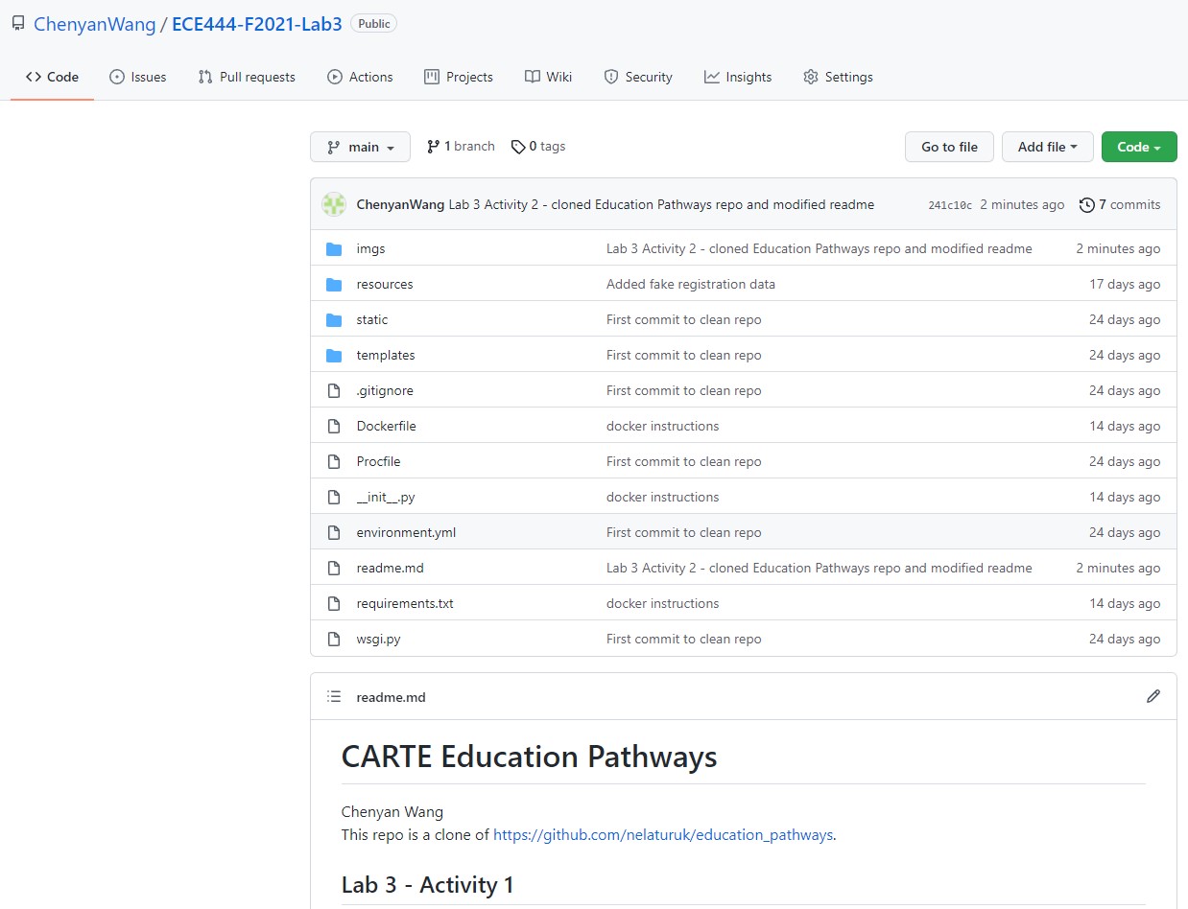Open the Dockerfile file
1188x909 pixels.
tap(386, 426)
